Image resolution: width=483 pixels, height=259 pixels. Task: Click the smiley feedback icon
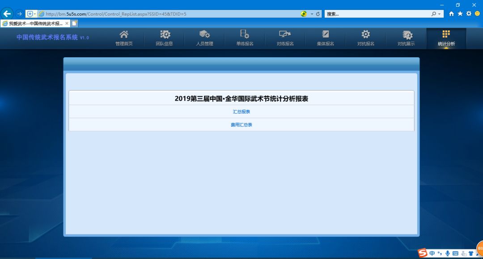478,13
